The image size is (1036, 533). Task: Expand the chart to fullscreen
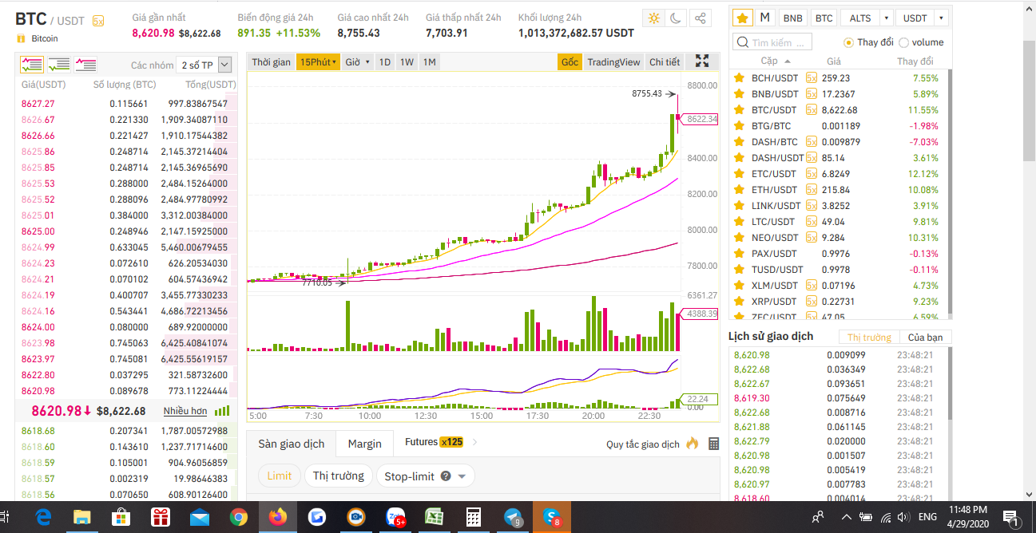[x=702, y=61]
